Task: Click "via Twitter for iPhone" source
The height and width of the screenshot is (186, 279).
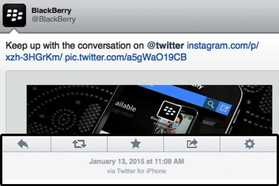Action: click(x=136, y=171)
